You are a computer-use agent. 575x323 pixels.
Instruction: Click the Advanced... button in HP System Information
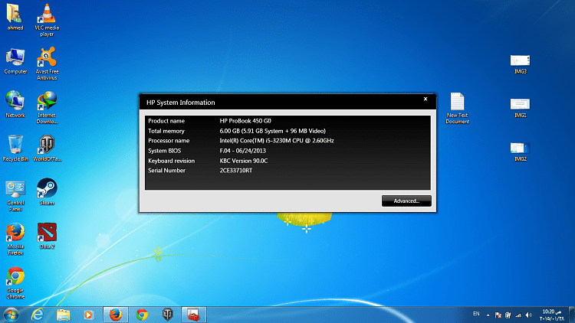[406, 201]
